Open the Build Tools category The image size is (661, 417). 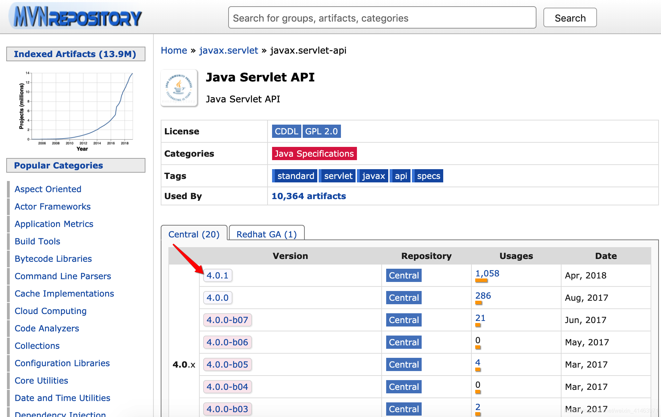tap(37, 241)
